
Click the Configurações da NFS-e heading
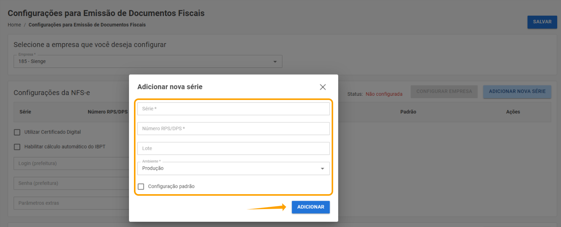52,93
